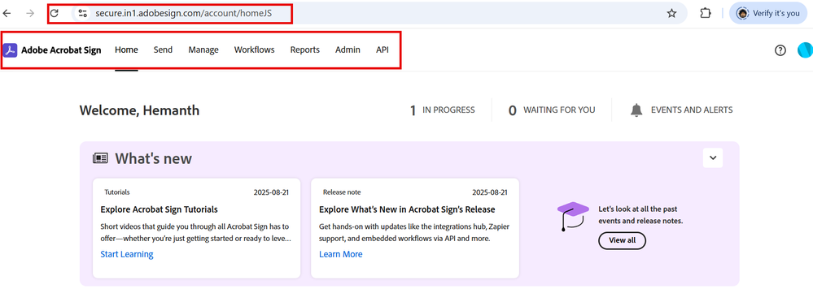The height and width of the screenshot is (306, 813).
Task: Click the What's new newspaper icon
Action: tap(100, 159)
